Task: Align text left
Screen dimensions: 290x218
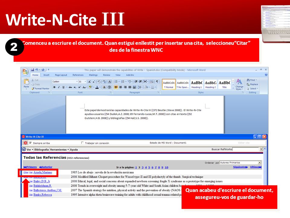Action: pyautogui.click(x=116, y=87)
